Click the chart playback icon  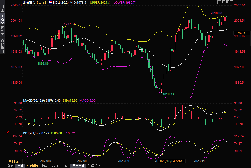click(x=227, y=2)
